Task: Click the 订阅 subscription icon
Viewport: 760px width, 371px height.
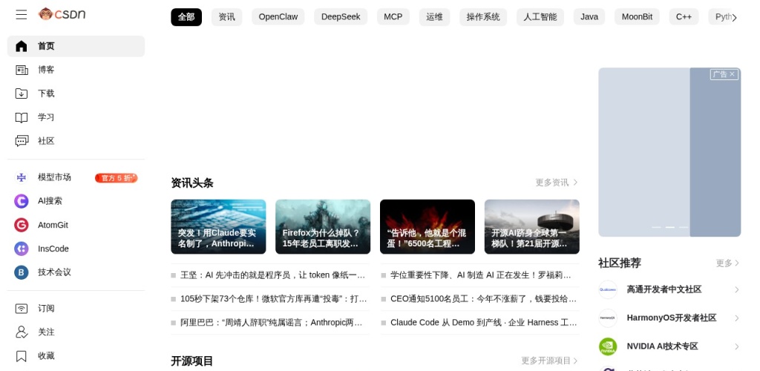Action: 22,309
